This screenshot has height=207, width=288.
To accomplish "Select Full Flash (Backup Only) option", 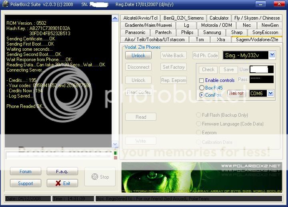I will 198,115.
